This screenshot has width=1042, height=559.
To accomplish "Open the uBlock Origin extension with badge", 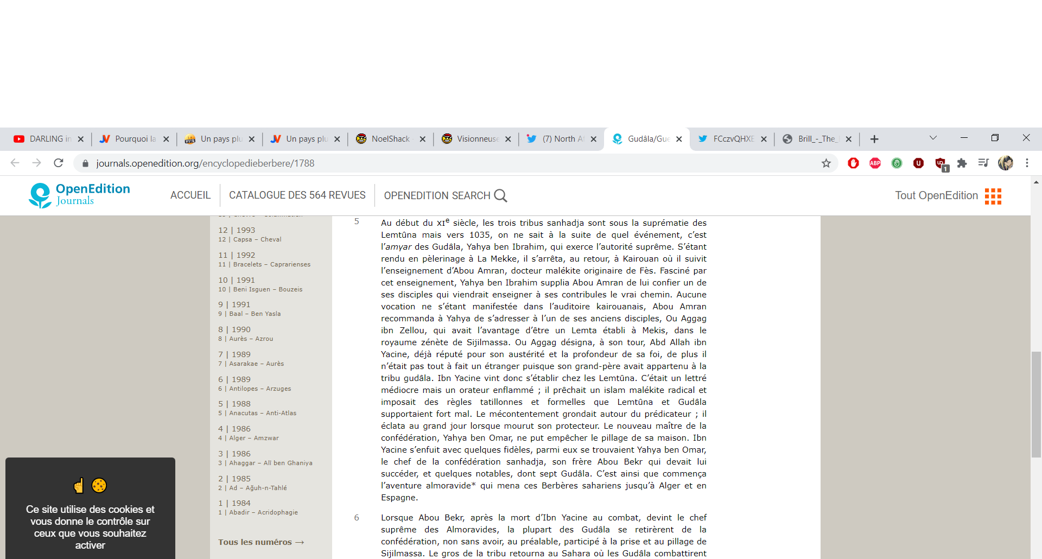I will 941,164.
